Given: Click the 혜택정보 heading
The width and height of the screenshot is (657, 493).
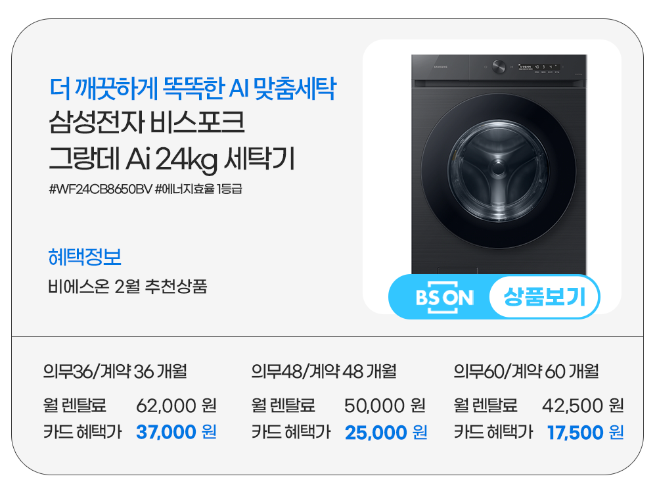Looking at the screenshot, I should [x=85, y=257].
